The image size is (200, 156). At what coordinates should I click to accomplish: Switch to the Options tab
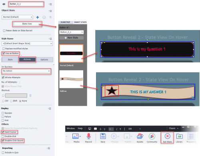(x=44, y=60)
